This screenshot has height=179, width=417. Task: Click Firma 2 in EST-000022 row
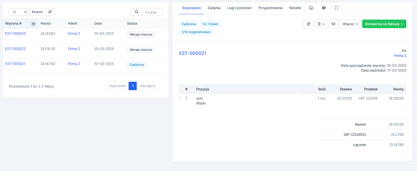pos(74,49)
